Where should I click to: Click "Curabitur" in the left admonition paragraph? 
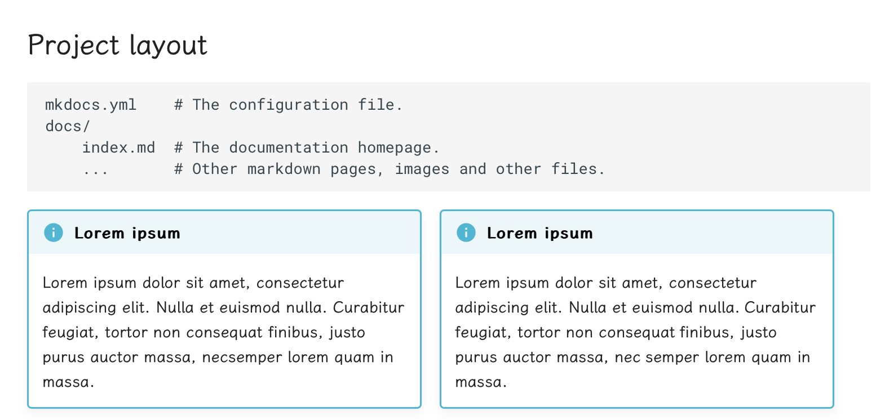369,308
